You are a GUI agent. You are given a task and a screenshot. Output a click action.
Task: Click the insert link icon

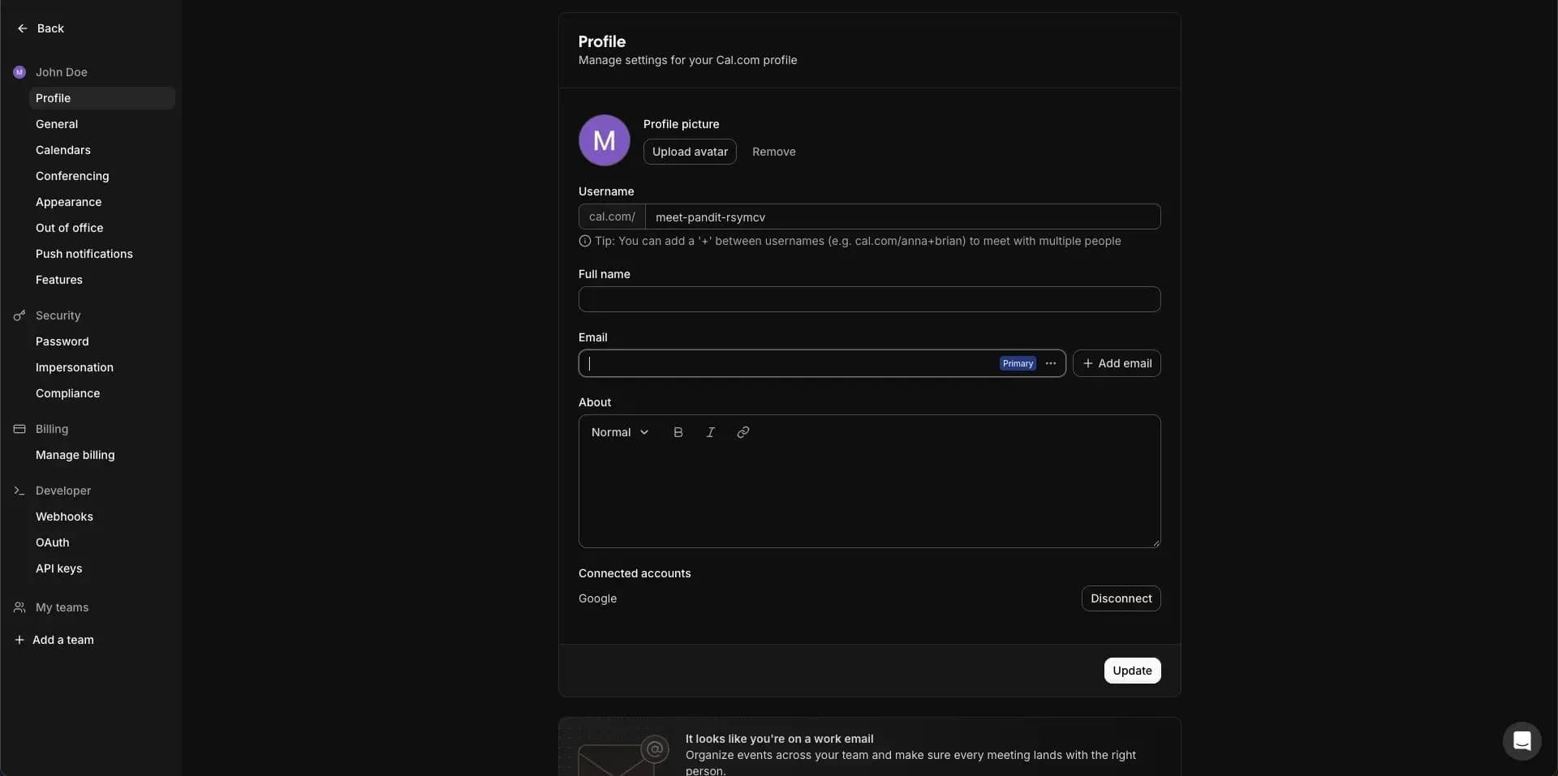[742, 432]
